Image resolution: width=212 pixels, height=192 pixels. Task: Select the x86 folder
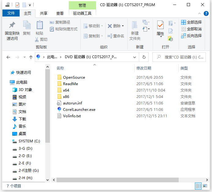point(66,96)
